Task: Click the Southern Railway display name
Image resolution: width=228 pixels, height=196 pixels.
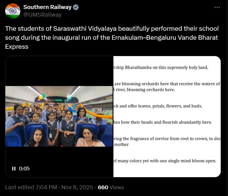Action: [47, 7]
